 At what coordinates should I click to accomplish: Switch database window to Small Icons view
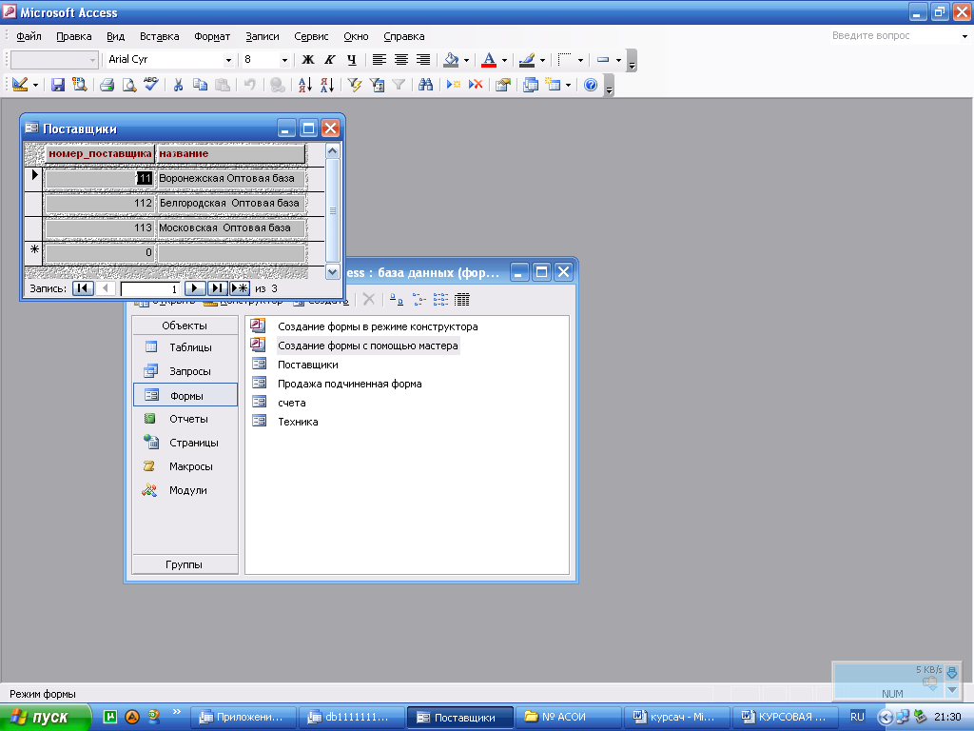[419, 300]
